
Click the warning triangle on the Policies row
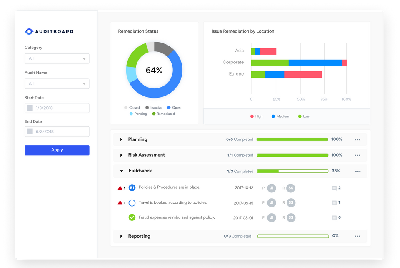point(120,188)
